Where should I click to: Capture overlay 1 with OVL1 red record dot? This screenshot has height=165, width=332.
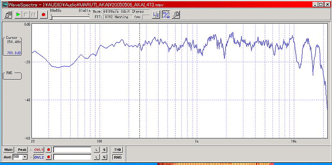(49, 150)
